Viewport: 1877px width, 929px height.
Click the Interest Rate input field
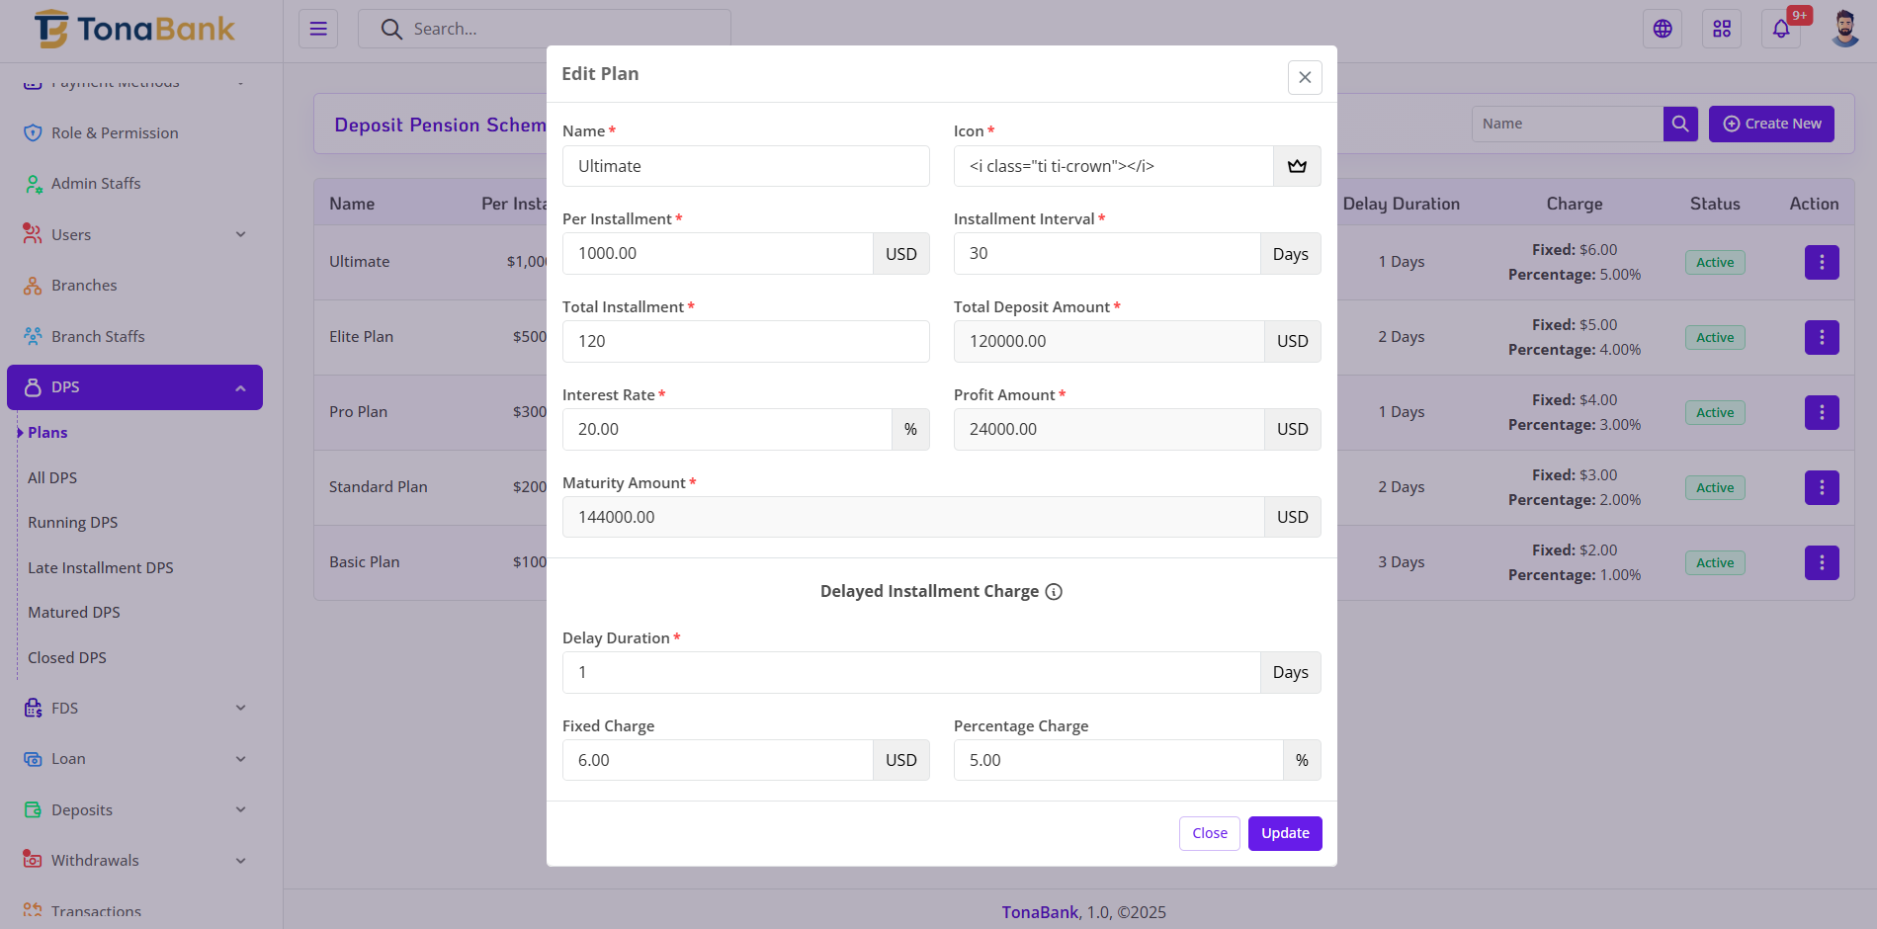click(726, 430)
